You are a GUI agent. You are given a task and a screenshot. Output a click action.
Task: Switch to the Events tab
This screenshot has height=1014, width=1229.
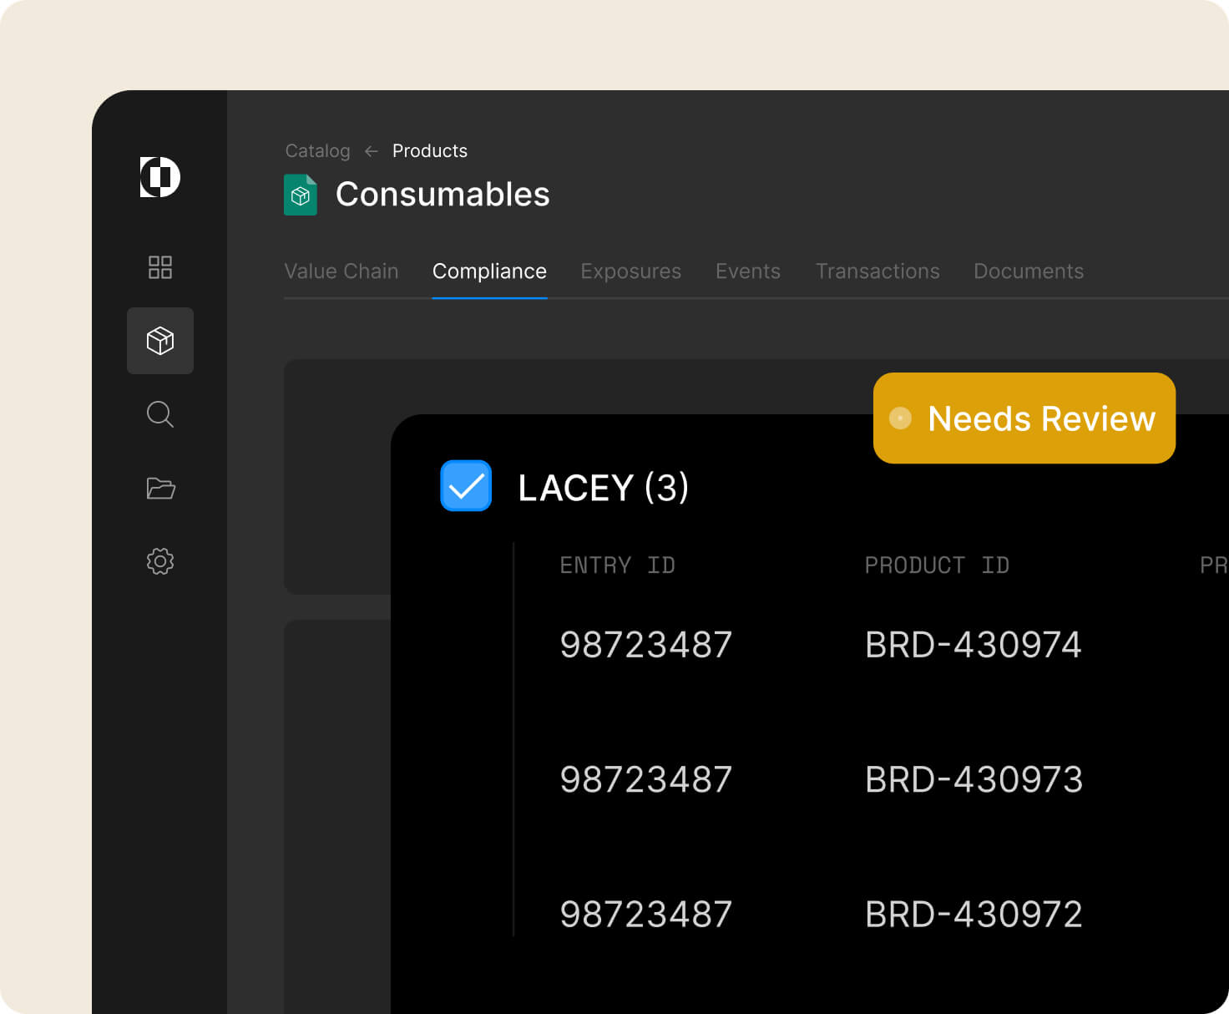(748, 271)
